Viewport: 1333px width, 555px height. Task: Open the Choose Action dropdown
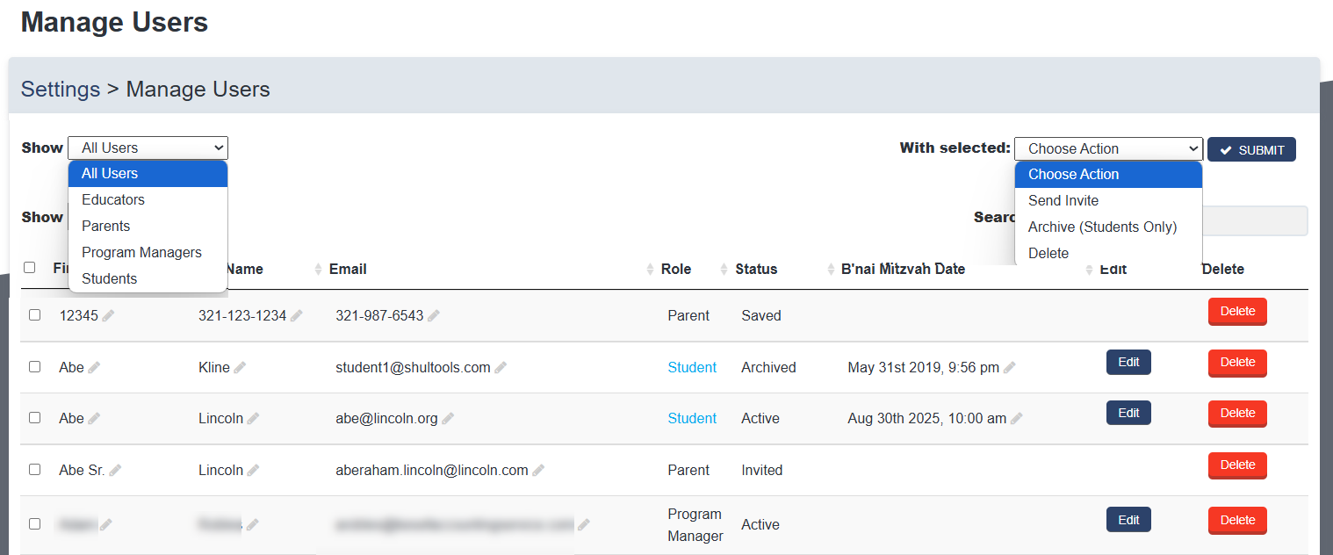1108,149
